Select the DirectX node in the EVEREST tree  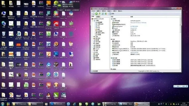96,49
